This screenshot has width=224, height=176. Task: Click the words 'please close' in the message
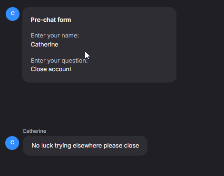pyautogui.click(x=121, y=146)
